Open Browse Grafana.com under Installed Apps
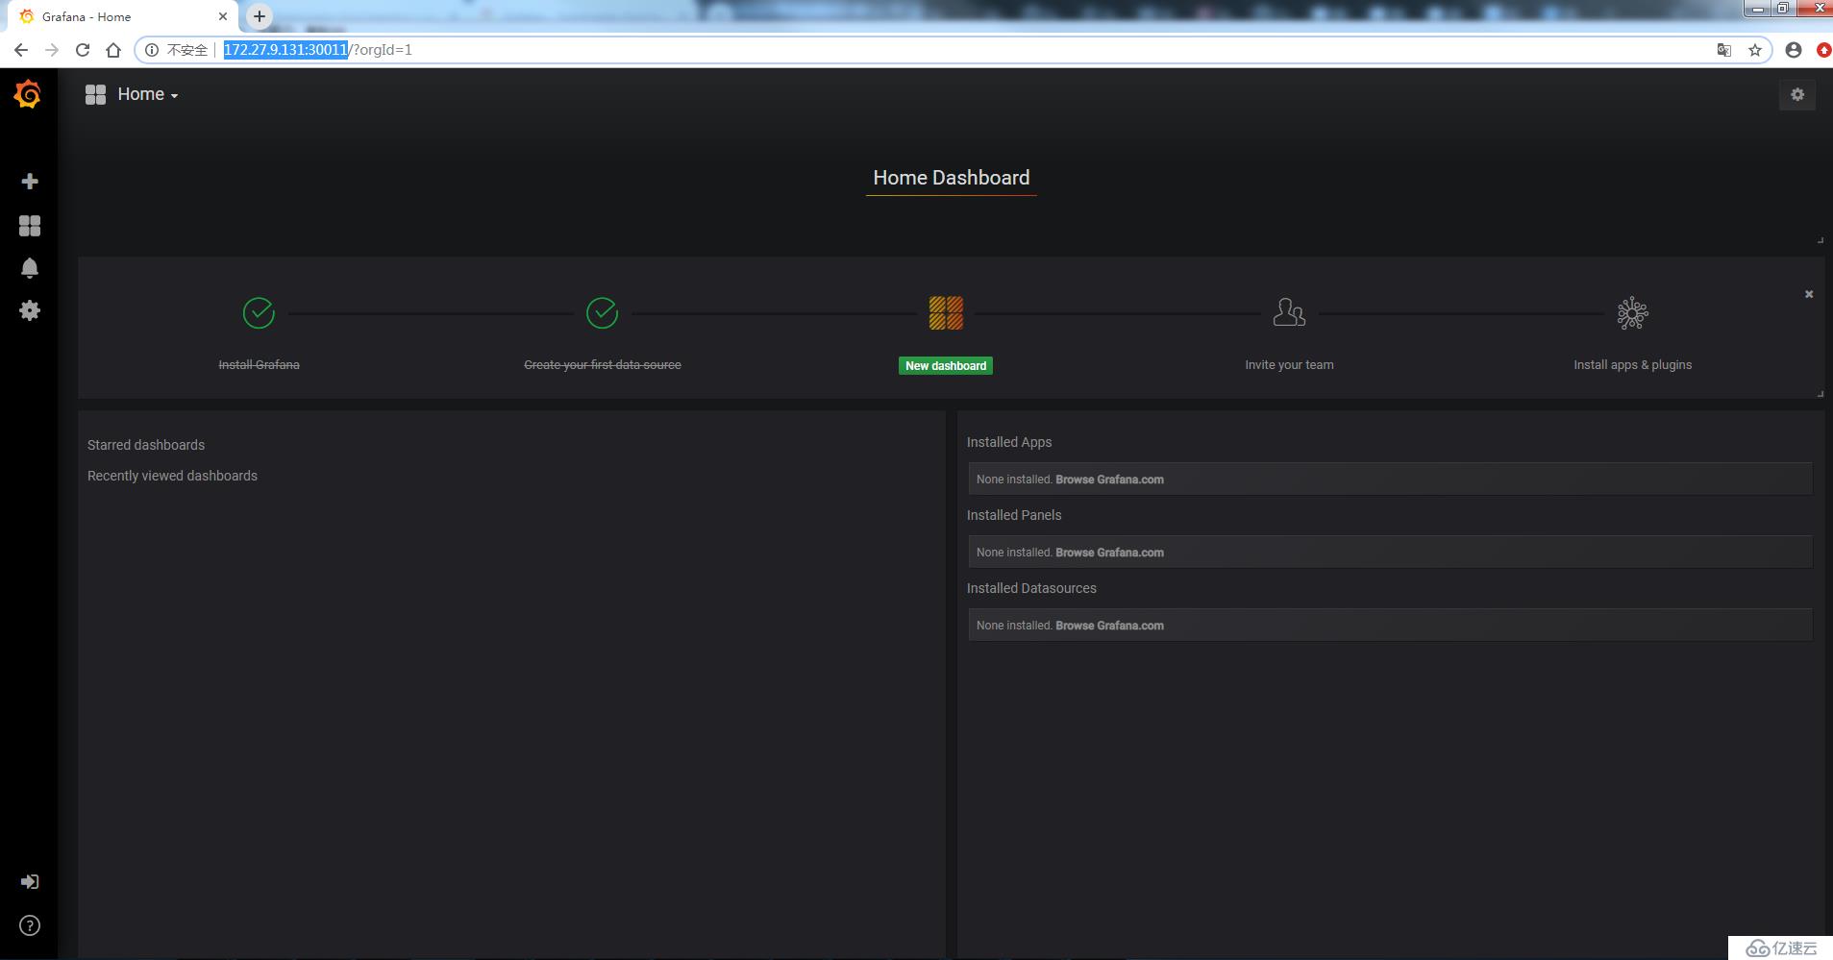Viewport: 1833px width, 960px height. point(1109,480)
